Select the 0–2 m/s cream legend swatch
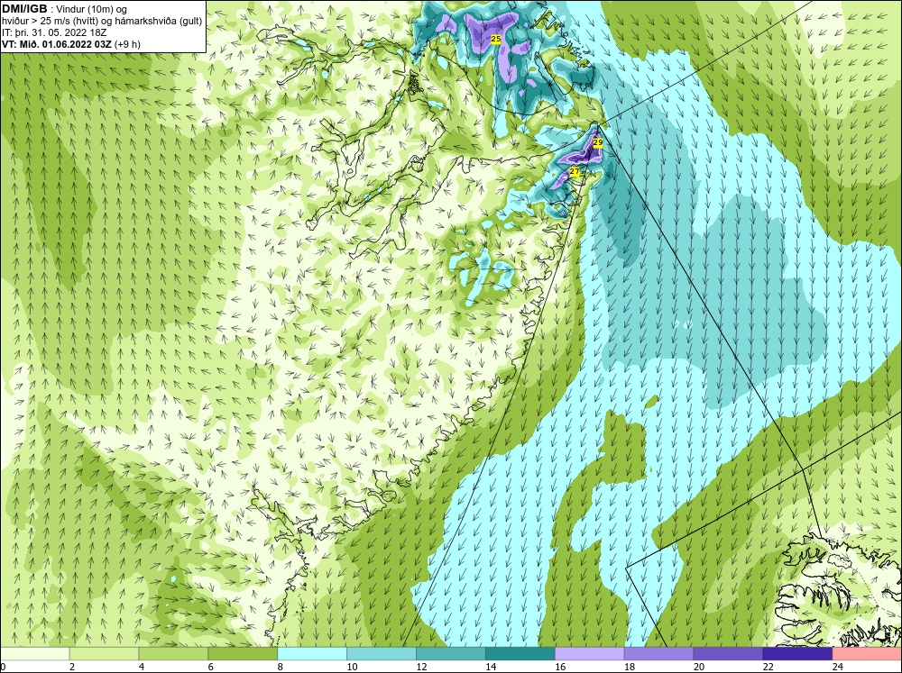This screenshot has width=902, height=673. click(x=34, y=653)
